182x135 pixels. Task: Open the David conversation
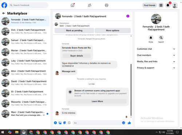(x=25, y=83)
